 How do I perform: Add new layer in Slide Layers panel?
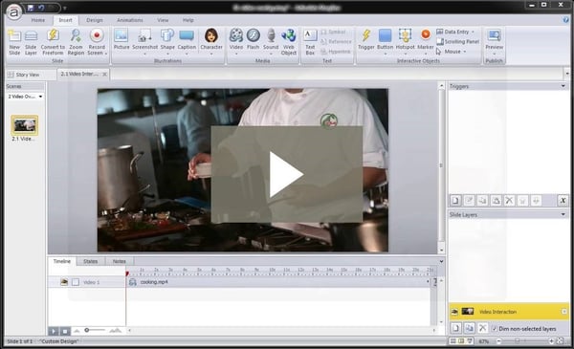tap(455, 328)
